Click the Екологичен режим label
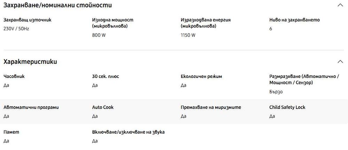 pyautogui.click(x=201, y=77)
